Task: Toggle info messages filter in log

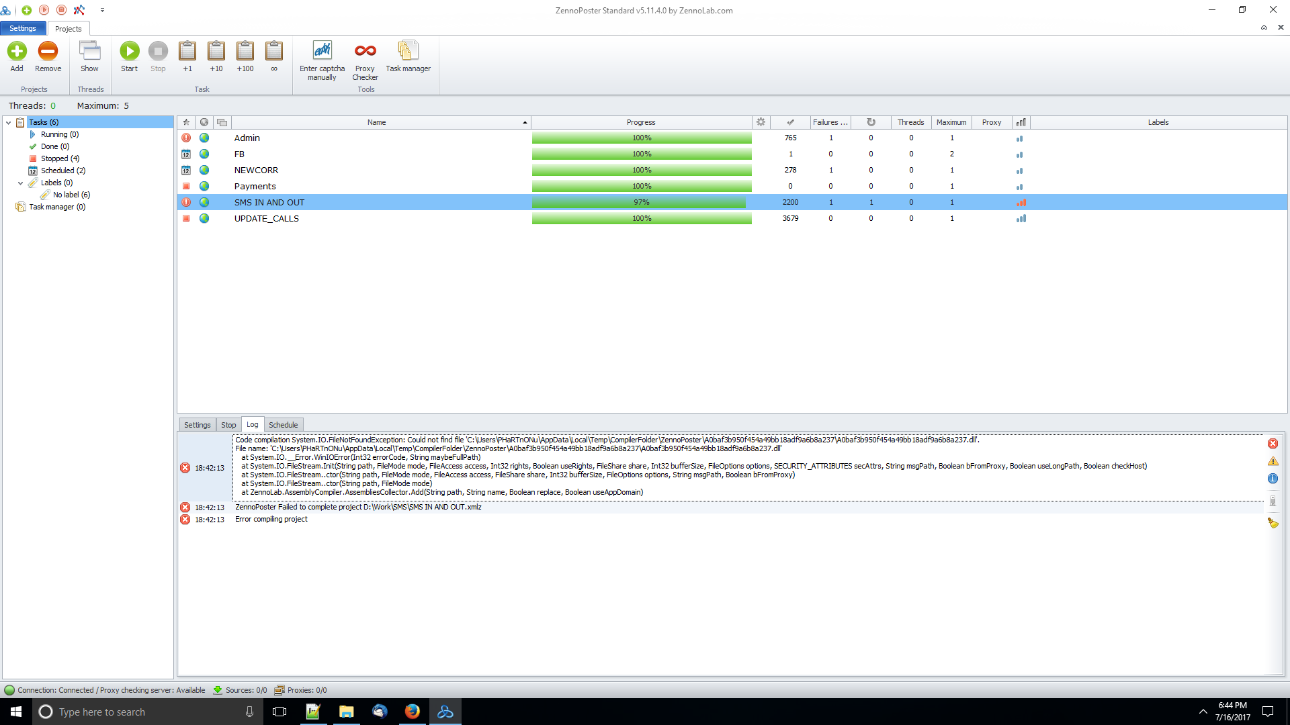Action: (1273, 479)
